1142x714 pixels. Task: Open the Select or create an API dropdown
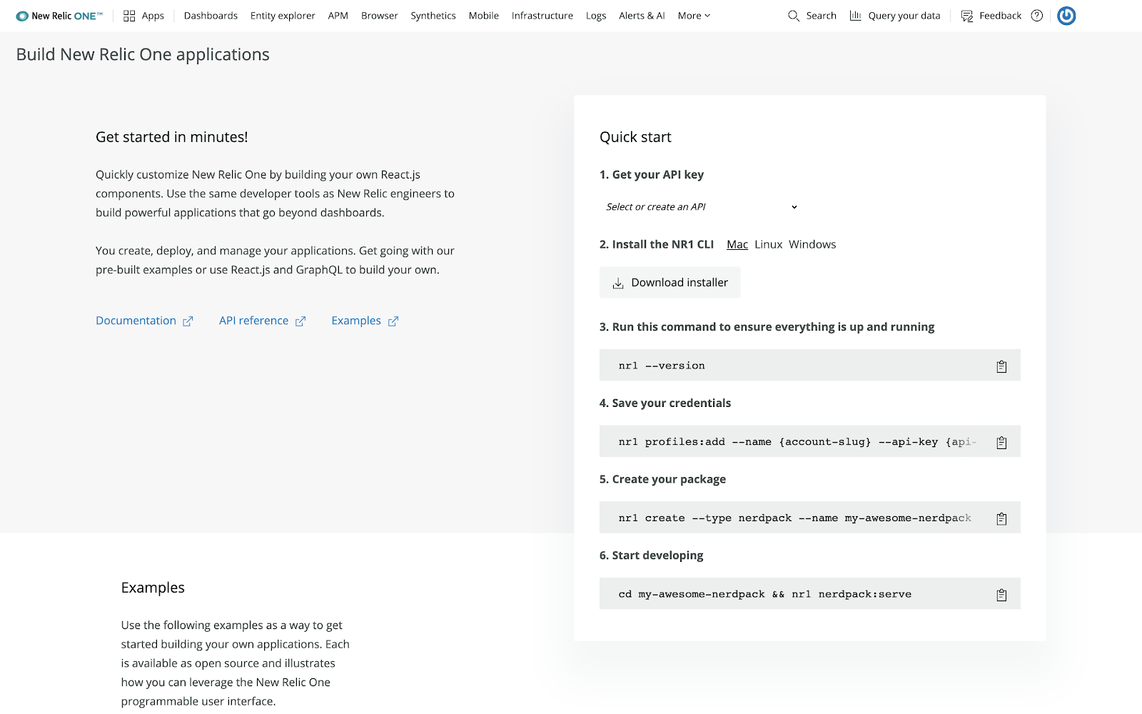pyautogui.click(x=699, y=206)
